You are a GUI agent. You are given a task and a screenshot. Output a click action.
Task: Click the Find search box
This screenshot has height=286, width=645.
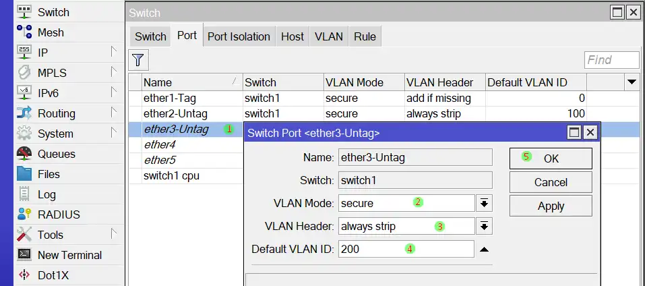(x=611, y=60)
